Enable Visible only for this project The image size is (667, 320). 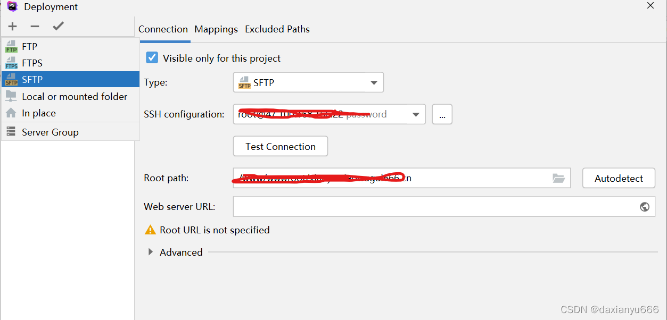click(152, 57)
